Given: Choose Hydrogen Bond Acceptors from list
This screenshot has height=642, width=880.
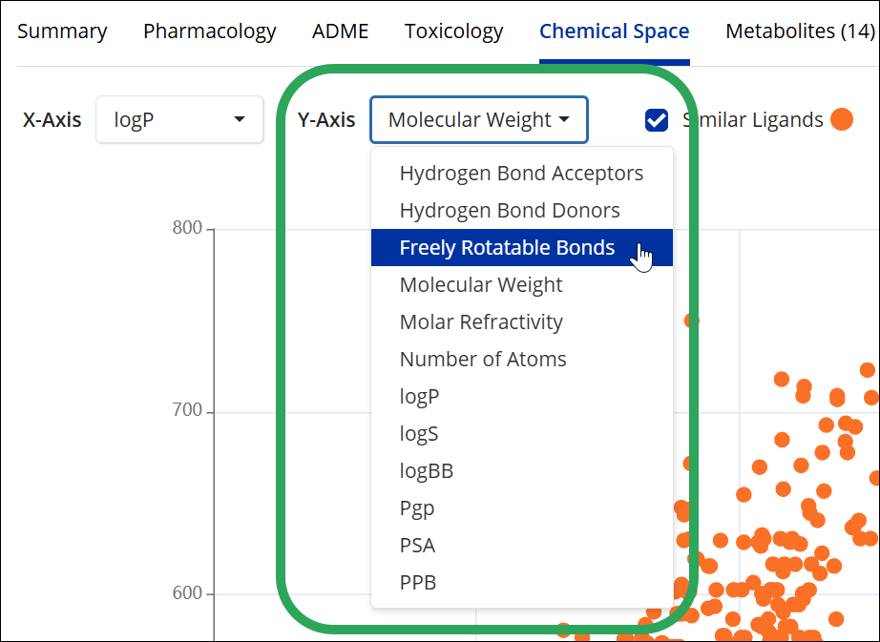Looking at the screenshot, I should 521,174.
